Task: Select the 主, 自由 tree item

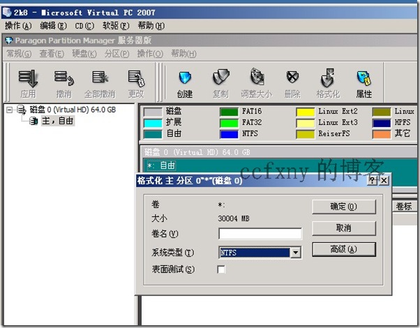Action: tap(58, 121)
